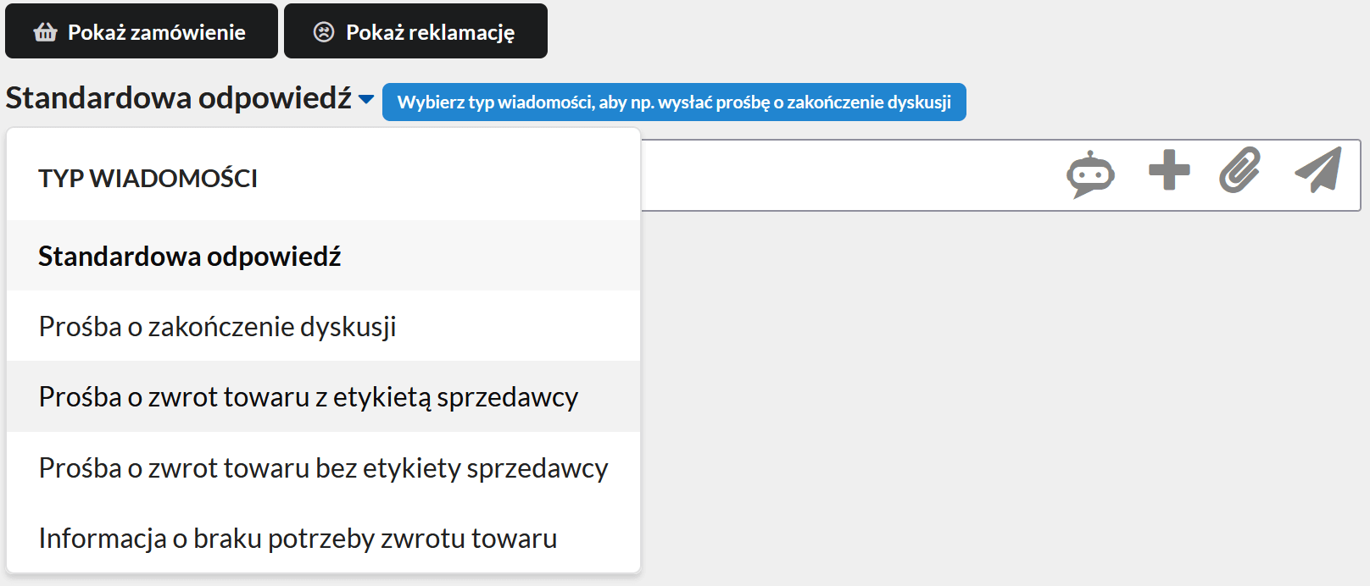Select the Standardowa odpowiedź list entry
The width and height of the screenshot is (1370, 586).
pyautogui.click(x=189, y=256)
